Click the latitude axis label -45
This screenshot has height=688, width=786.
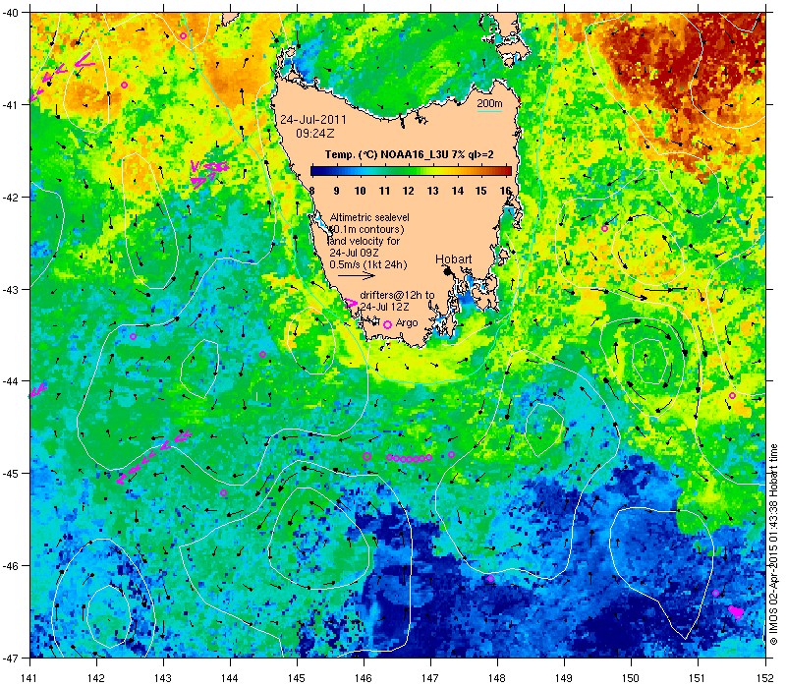click(15, 474)
